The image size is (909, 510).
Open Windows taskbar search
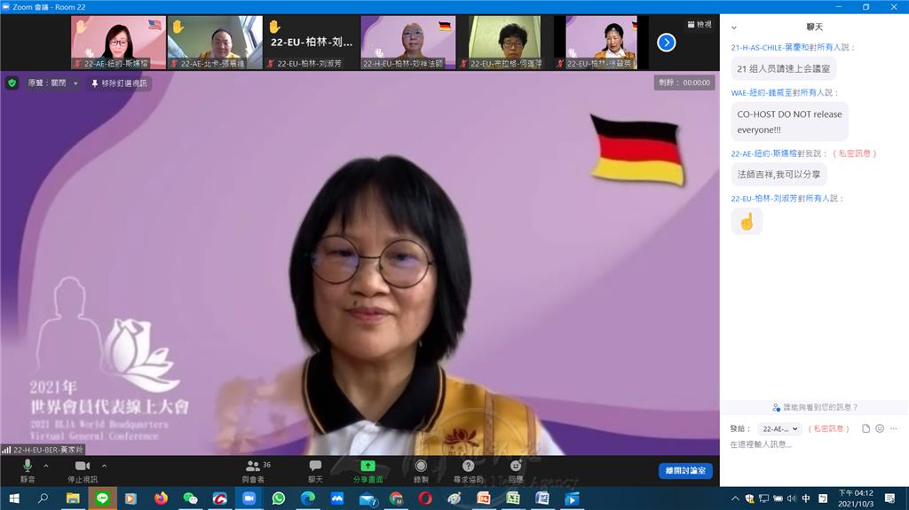(43, 498)
